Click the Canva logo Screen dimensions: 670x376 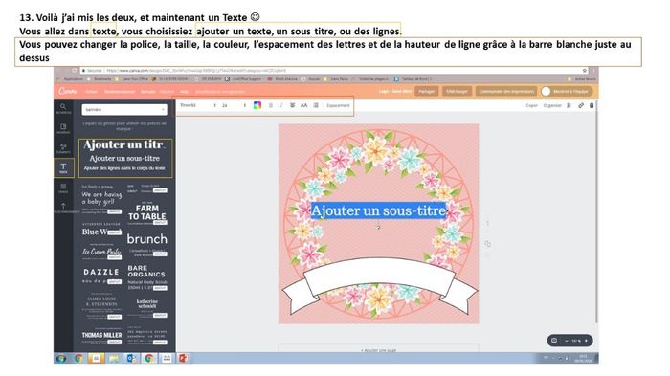pos(68,91)
